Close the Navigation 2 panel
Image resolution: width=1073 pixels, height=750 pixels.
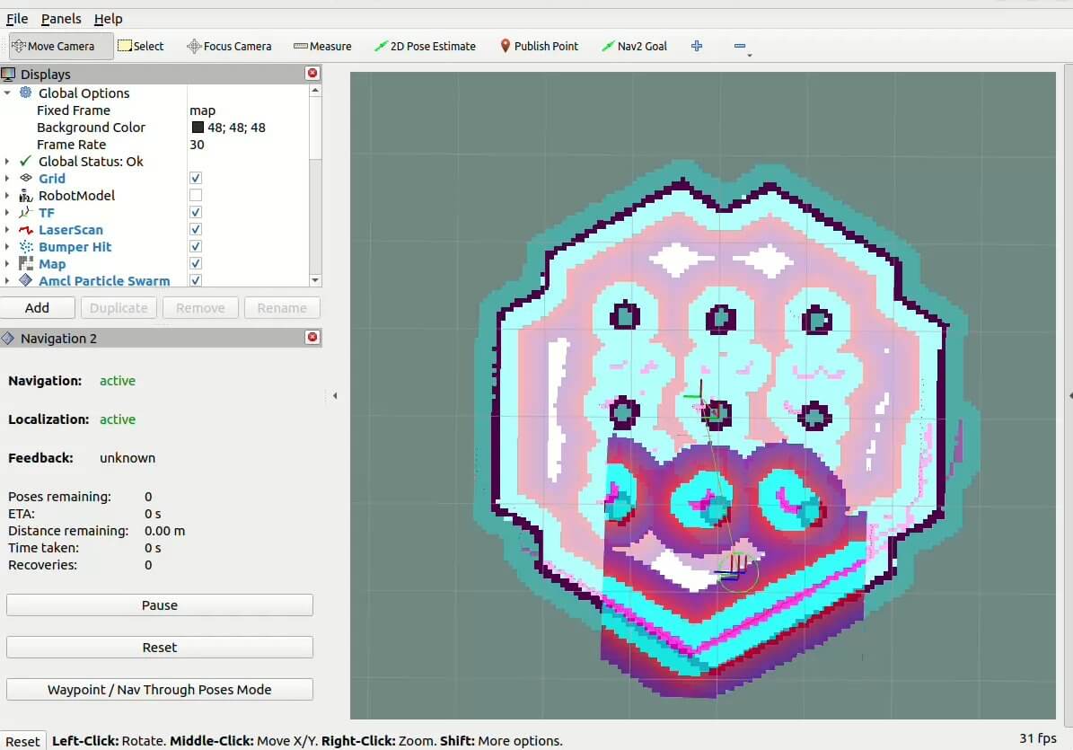coord(312,338)
